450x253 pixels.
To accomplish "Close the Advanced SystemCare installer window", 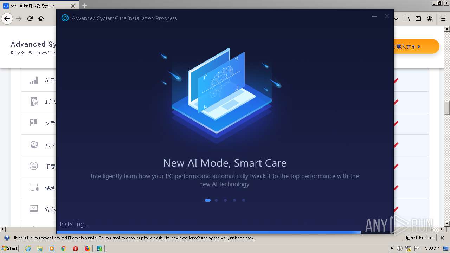I will coord(387,16).
